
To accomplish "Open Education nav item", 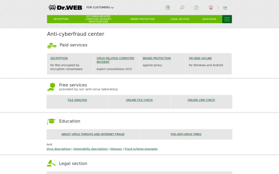I will (209, 19).
